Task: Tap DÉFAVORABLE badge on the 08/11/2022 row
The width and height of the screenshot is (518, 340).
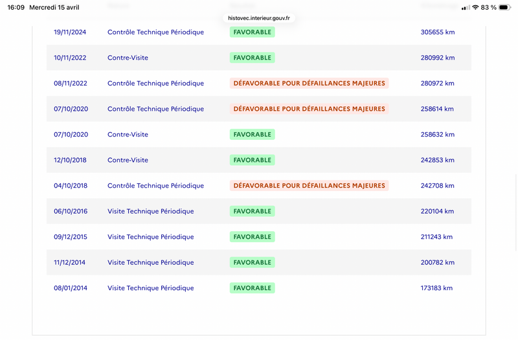Action: (310, 84)
